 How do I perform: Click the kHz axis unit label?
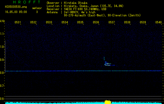pos(2,21)
